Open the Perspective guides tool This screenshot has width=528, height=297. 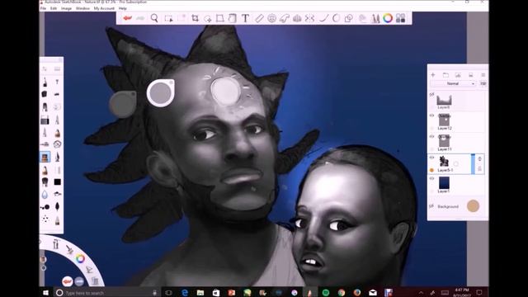297,18
